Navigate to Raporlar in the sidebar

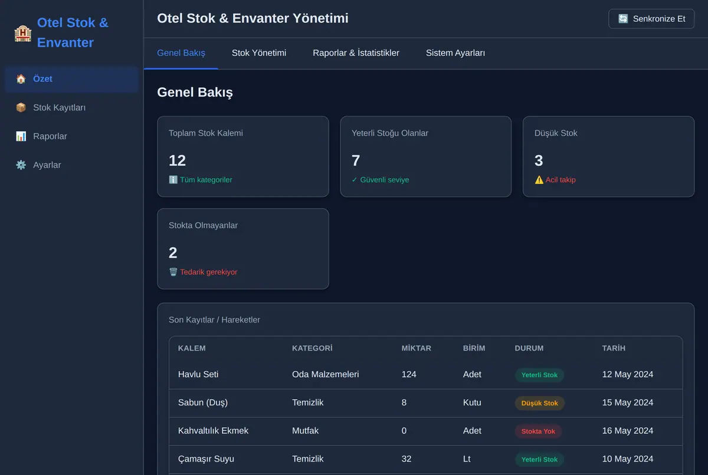coord(71,137)
